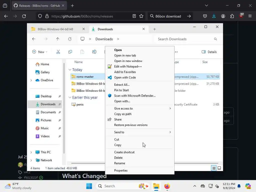Click the Paste icon in Explorer toolbar
Viewport: 256px width, 192px height.
coord(82,52)
